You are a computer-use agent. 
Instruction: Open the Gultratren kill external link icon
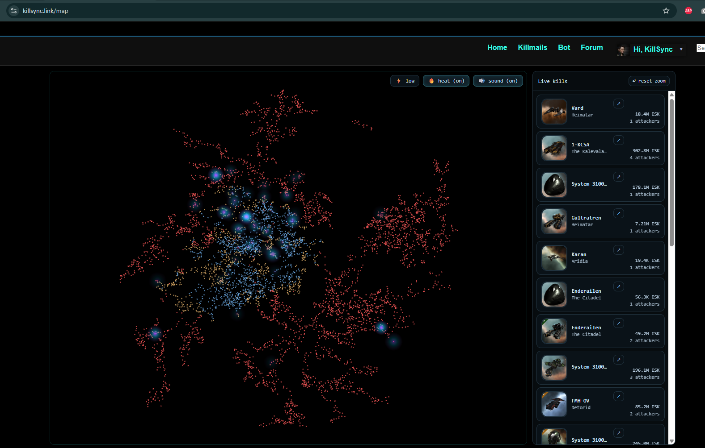point(618,214)
